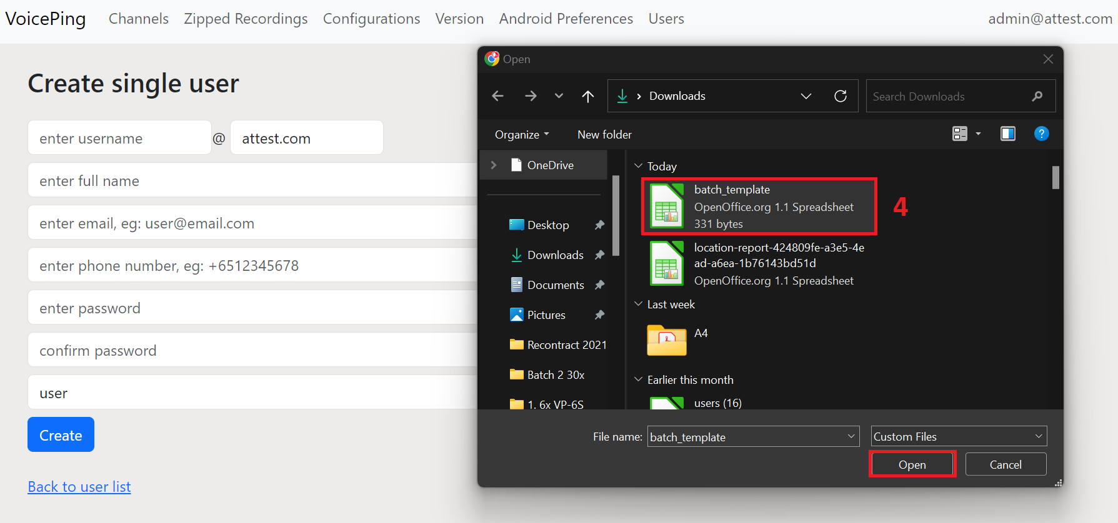Click the search magnifier icon
This screenshot has height=523, width=1118.
tap(1037, 96)
